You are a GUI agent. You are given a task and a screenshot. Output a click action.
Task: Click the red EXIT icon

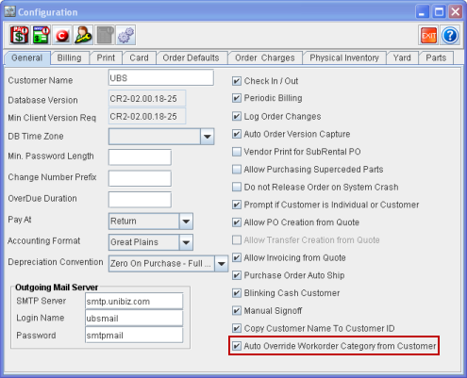click(x=428, y=36)
